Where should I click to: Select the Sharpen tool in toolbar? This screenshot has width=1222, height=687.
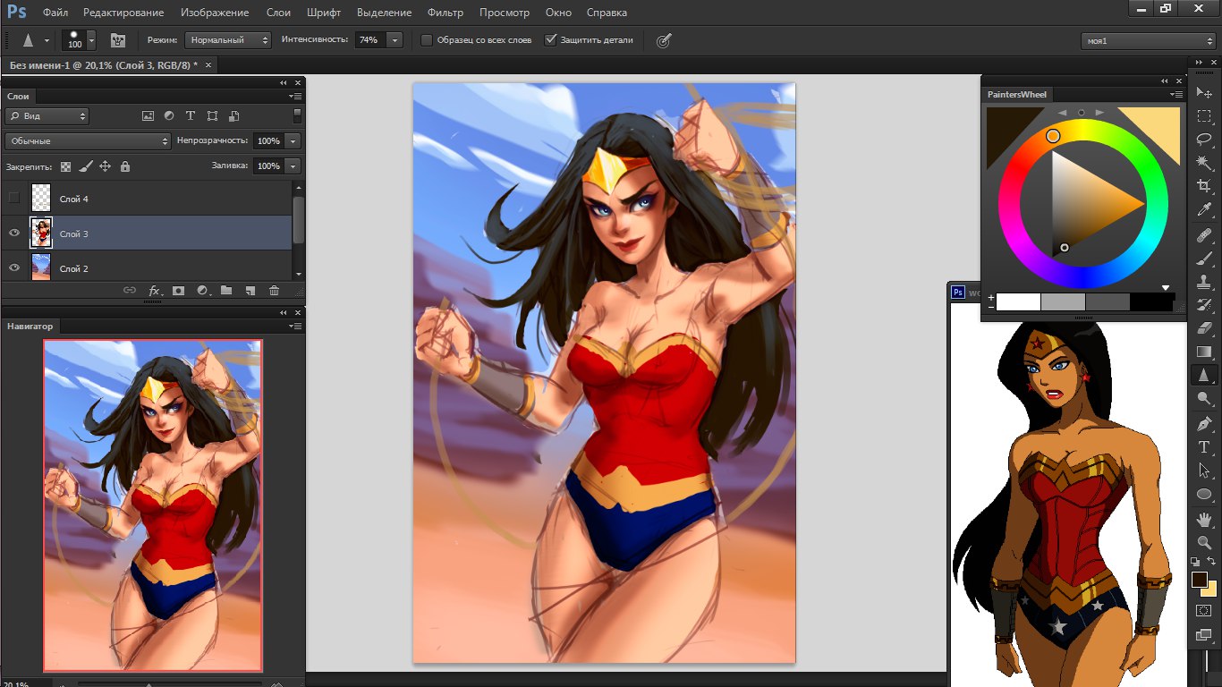1204,375
